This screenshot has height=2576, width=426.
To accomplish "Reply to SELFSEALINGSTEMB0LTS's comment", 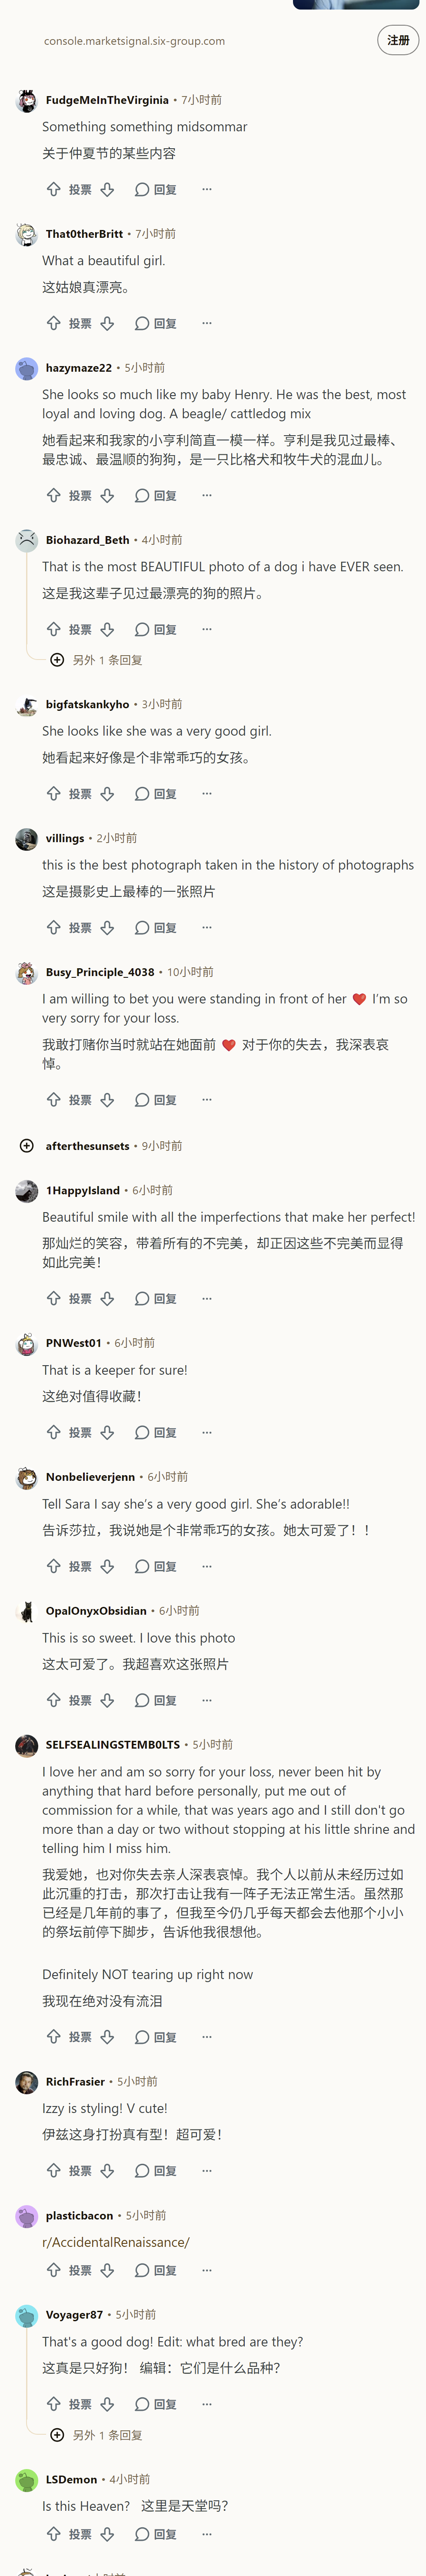I will [156, 2037].
